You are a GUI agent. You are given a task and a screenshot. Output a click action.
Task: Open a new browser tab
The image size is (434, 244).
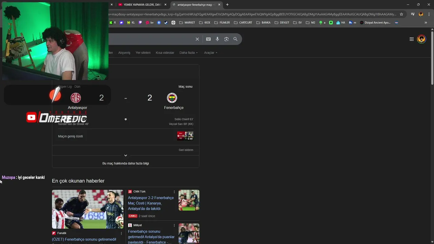pos(227,5)
